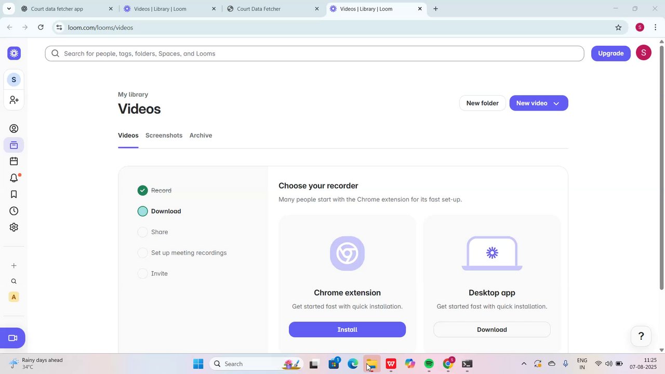Open the History clock icon in sidebar

[14, 211]
